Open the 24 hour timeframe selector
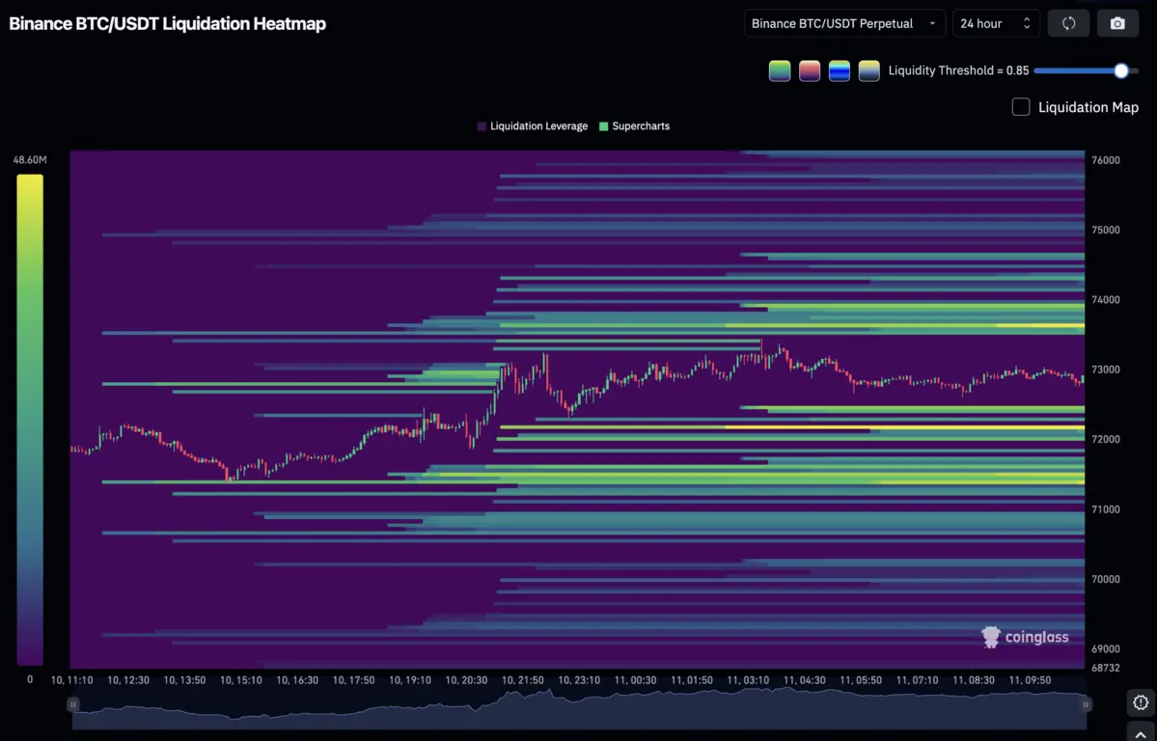 (995, 22)
